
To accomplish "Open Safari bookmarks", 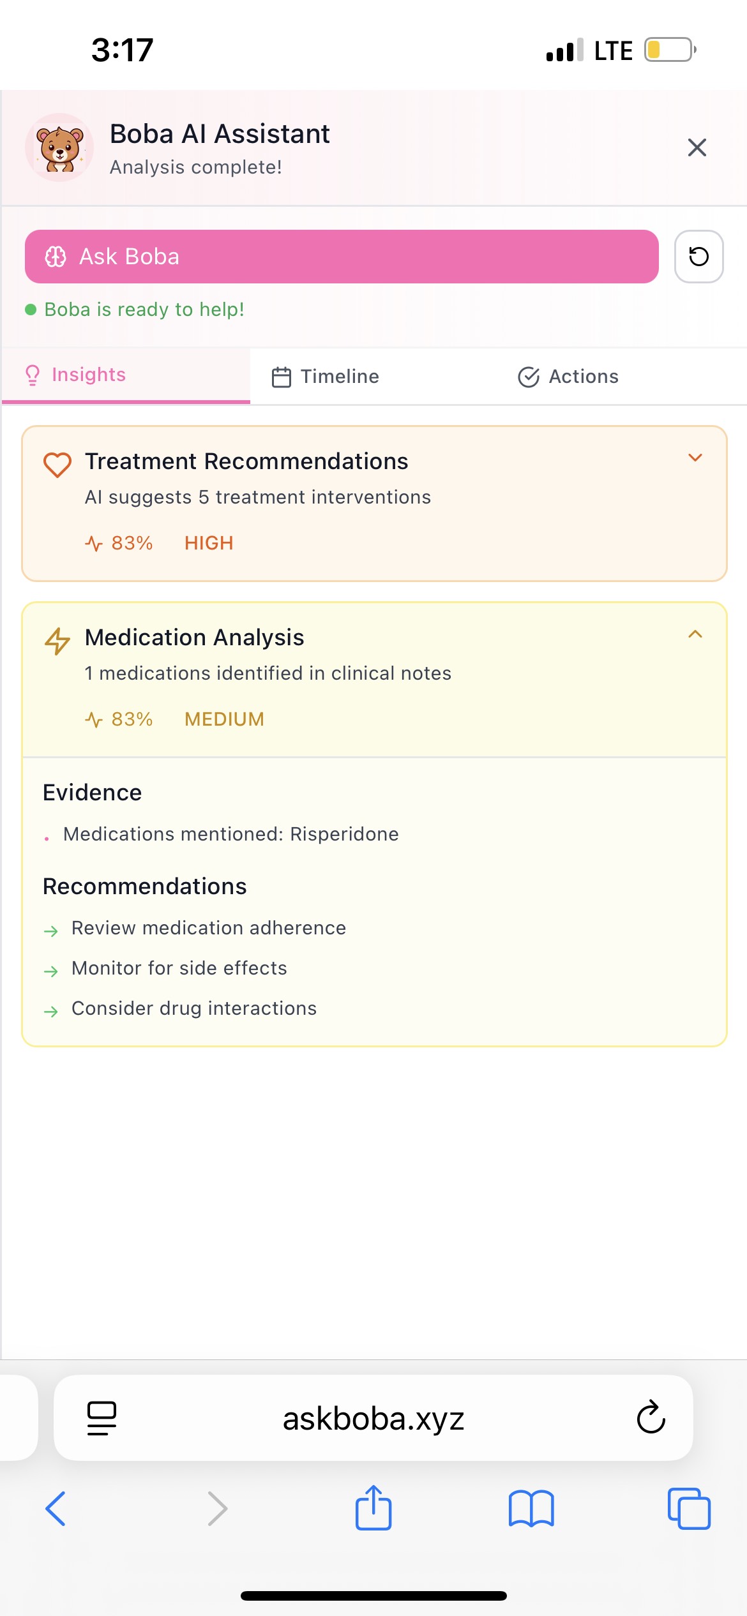I will click(x=531, y=1509).
